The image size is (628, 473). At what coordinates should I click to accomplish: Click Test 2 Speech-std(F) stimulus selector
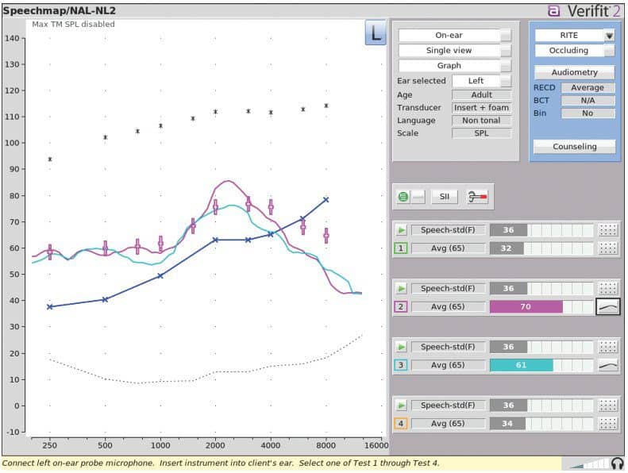click(448, 288)
